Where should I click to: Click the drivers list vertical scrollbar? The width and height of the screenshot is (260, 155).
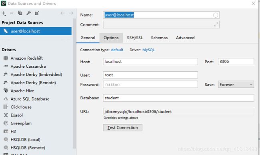click(74, 83)
